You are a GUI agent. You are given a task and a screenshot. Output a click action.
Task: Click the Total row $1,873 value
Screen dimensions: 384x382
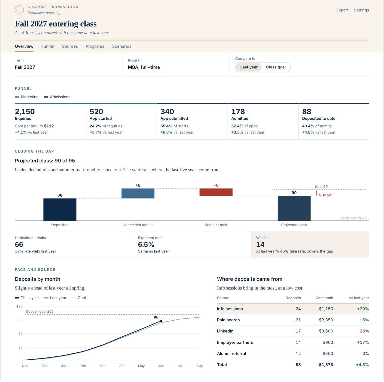(x=326, y=365)
